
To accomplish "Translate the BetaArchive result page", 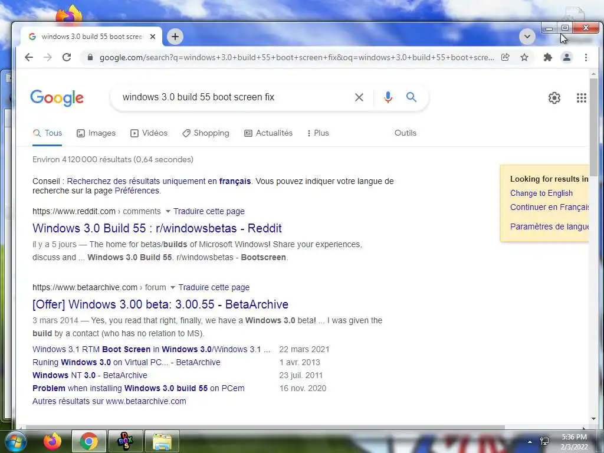I will coord(214,287).
